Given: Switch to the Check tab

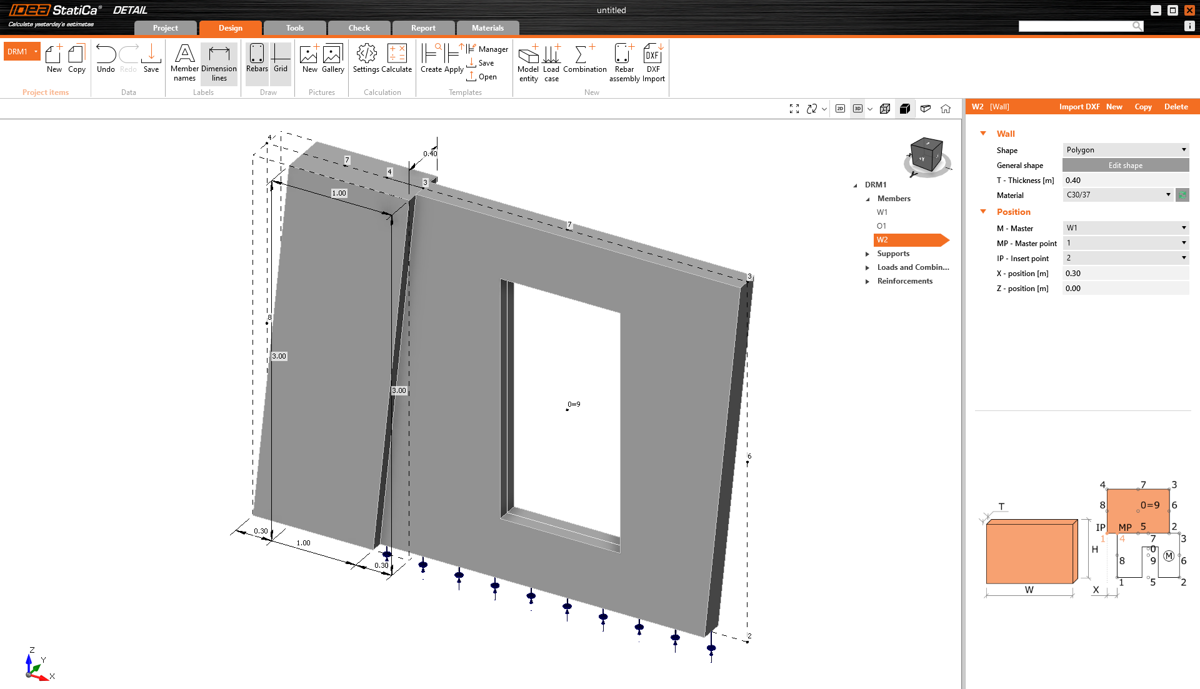Looking at the screenshot, I should click(359, 28).
